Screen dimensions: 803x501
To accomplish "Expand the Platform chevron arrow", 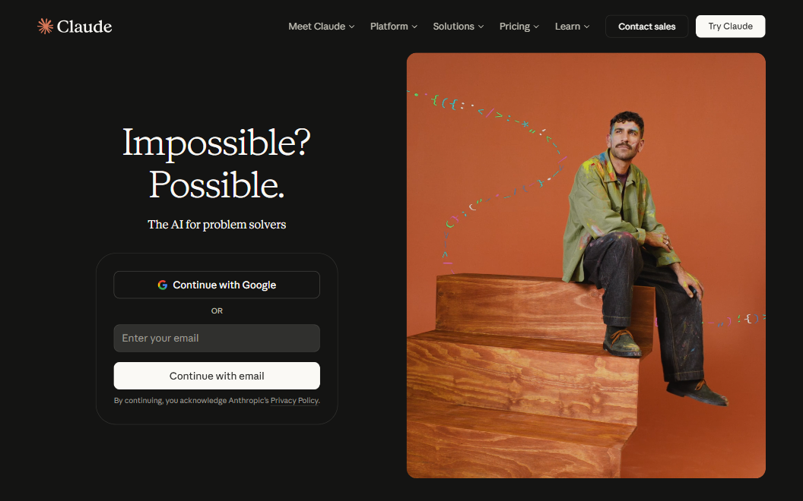I will 415,27.
